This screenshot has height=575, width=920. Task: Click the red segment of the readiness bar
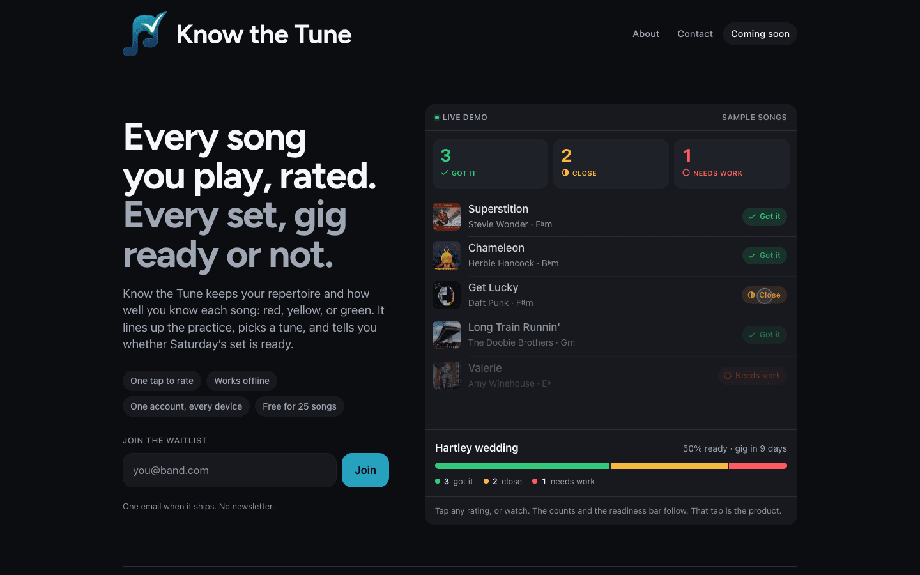[x=758, y=466]
